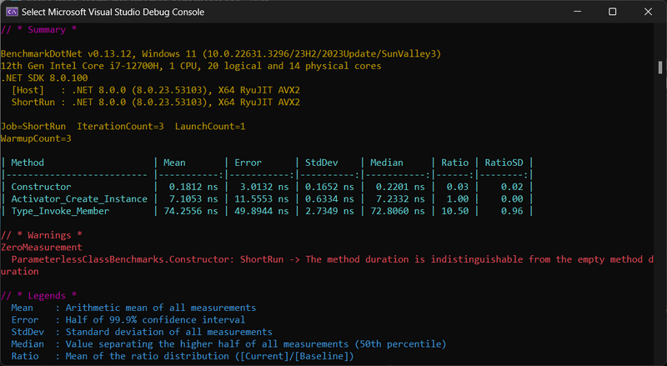Click the 'Type_Invoke_Member' method name
This screenshot has width=667, height=366.
click(60, 211)
